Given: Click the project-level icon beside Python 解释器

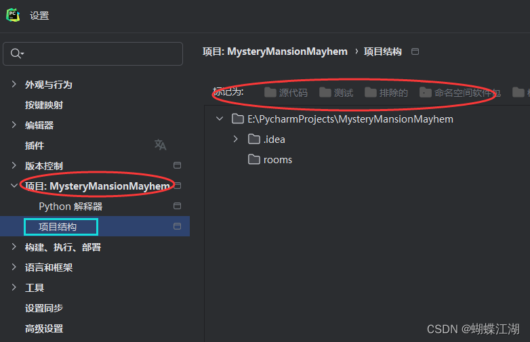Looking at the screenshot, I should click(x=178, y=206).
